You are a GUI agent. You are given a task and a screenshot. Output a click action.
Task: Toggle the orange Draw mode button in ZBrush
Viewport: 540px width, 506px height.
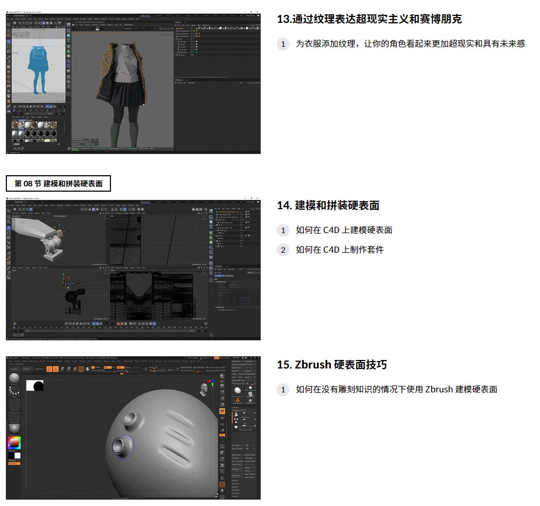point(56,369)
